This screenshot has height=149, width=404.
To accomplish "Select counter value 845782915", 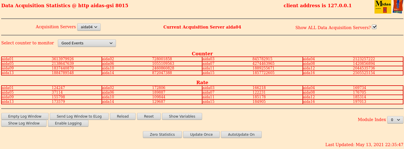I will point(262,59).
